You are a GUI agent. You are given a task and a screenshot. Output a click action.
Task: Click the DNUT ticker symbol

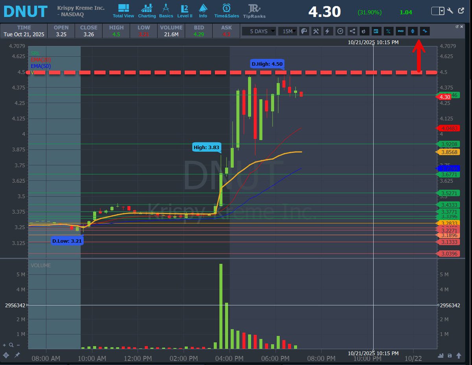26,11
